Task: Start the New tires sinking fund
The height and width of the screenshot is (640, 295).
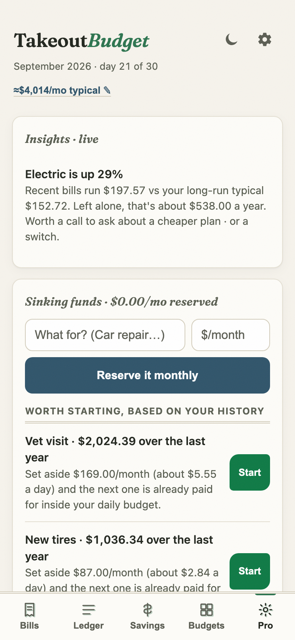Action: [250, 571]
